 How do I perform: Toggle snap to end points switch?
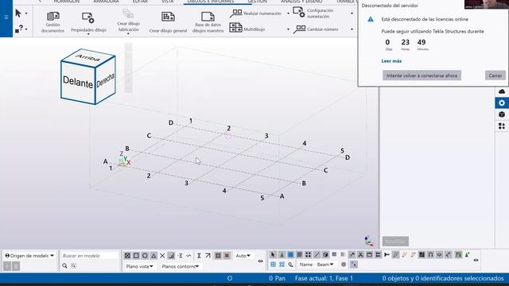(127, 256)
